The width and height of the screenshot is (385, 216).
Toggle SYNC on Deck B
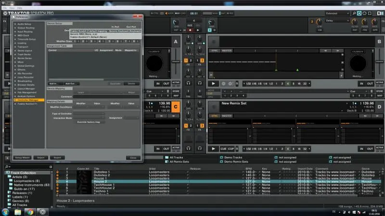click(215, 50)
